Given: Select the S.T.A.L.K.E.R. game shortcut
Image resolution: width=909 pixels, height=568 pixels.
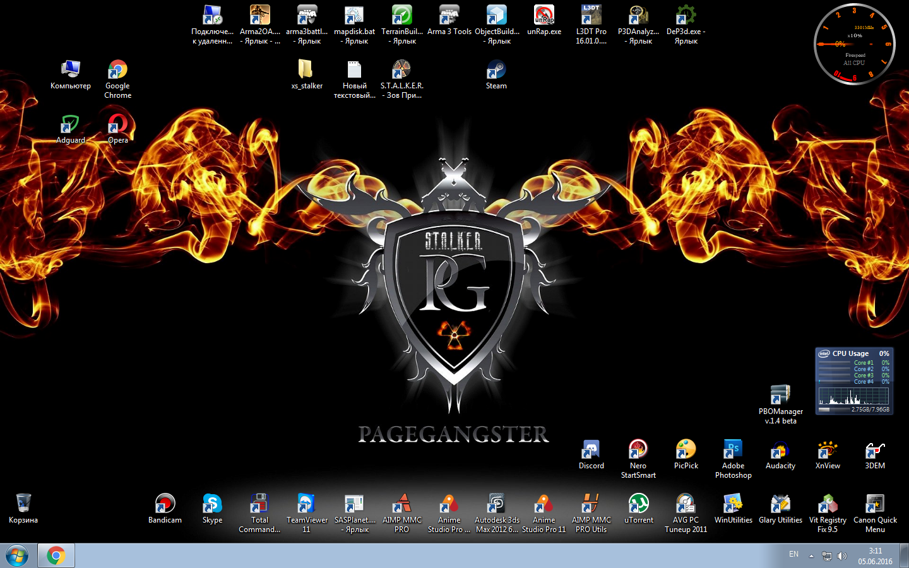Looking at the screenshot, I should (401, 70).
